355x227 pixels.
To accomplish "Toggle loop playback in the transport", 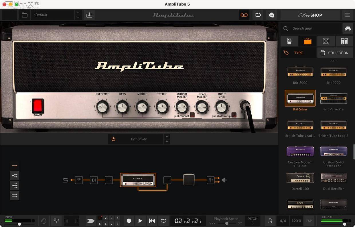I will pyautogui.click(x=163, y=221).
